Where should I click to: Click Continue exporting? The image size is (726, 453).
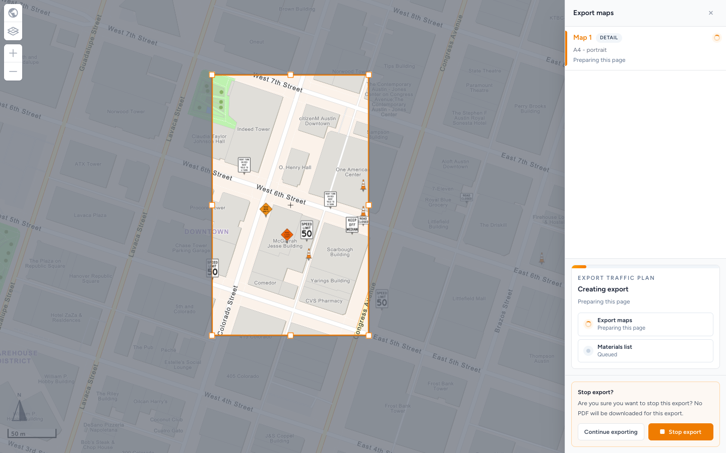pos(611,432)
